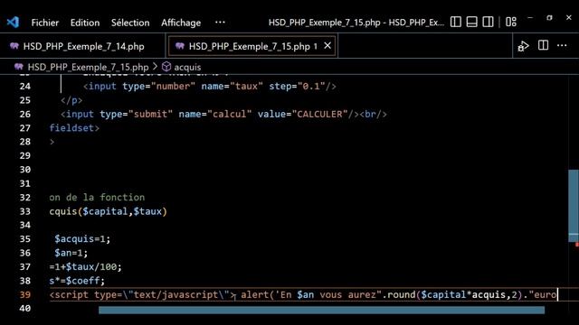Viewport: 579px width, 325px height.
Task: Click the PHP elephant icon on the 7_15 tab
Action: click(180, 46)
